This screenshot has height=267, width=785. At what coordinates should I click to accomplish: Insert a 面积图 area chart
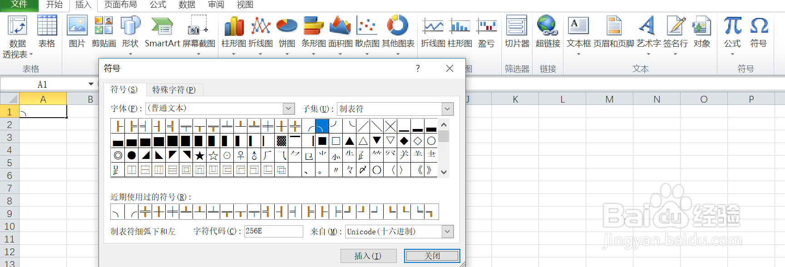click(341, 32)
